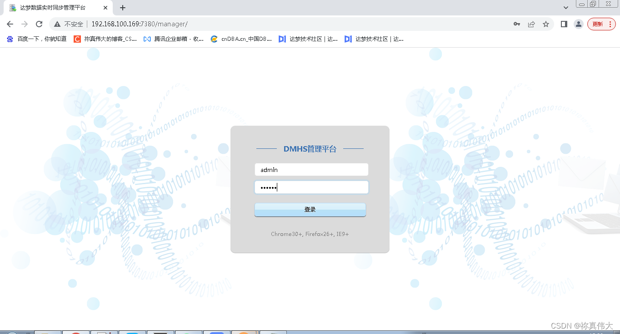
Task: Close the 达梦数据实时同步管理平台 tab
Action: click(105, 8)
